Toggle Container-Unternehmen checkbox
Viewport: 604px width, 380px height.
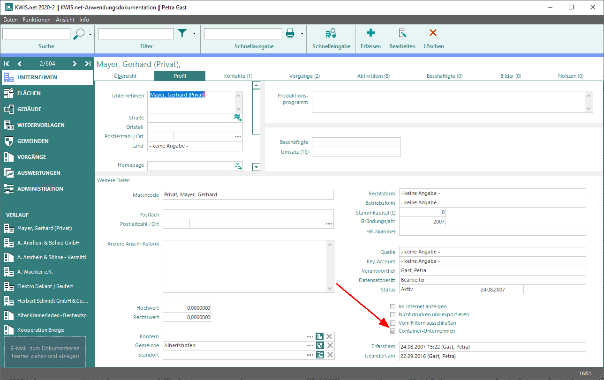393,331
